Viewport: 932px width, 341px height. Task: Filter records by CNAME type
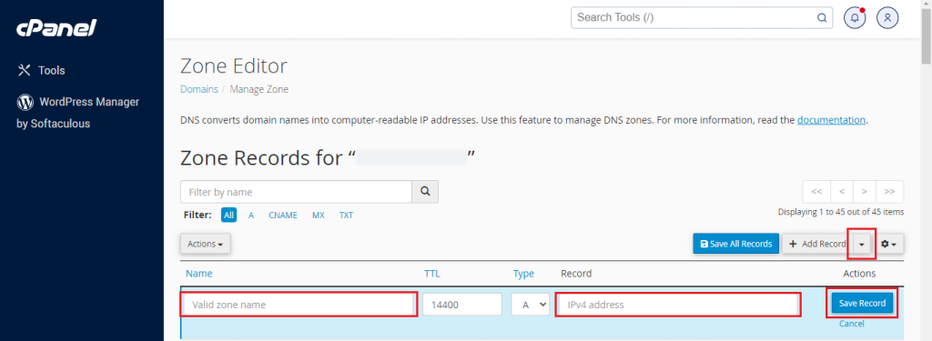click(283, 215)
